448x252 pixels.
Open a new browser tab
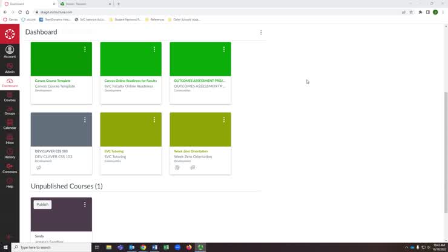(119, 4)
